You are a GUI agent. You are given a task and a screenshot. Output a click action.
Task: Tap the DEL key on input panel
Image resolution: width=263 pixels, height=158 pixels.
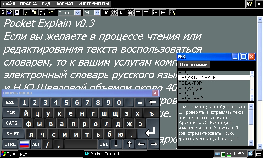[x=104, y=144]
